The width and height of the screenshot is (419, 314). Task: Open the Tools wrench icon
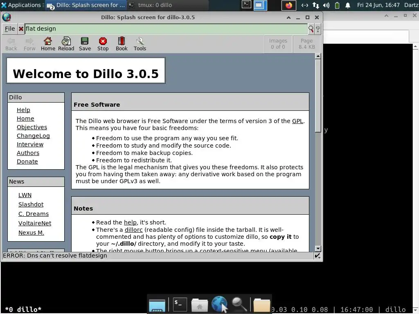[x=140, y=44]
